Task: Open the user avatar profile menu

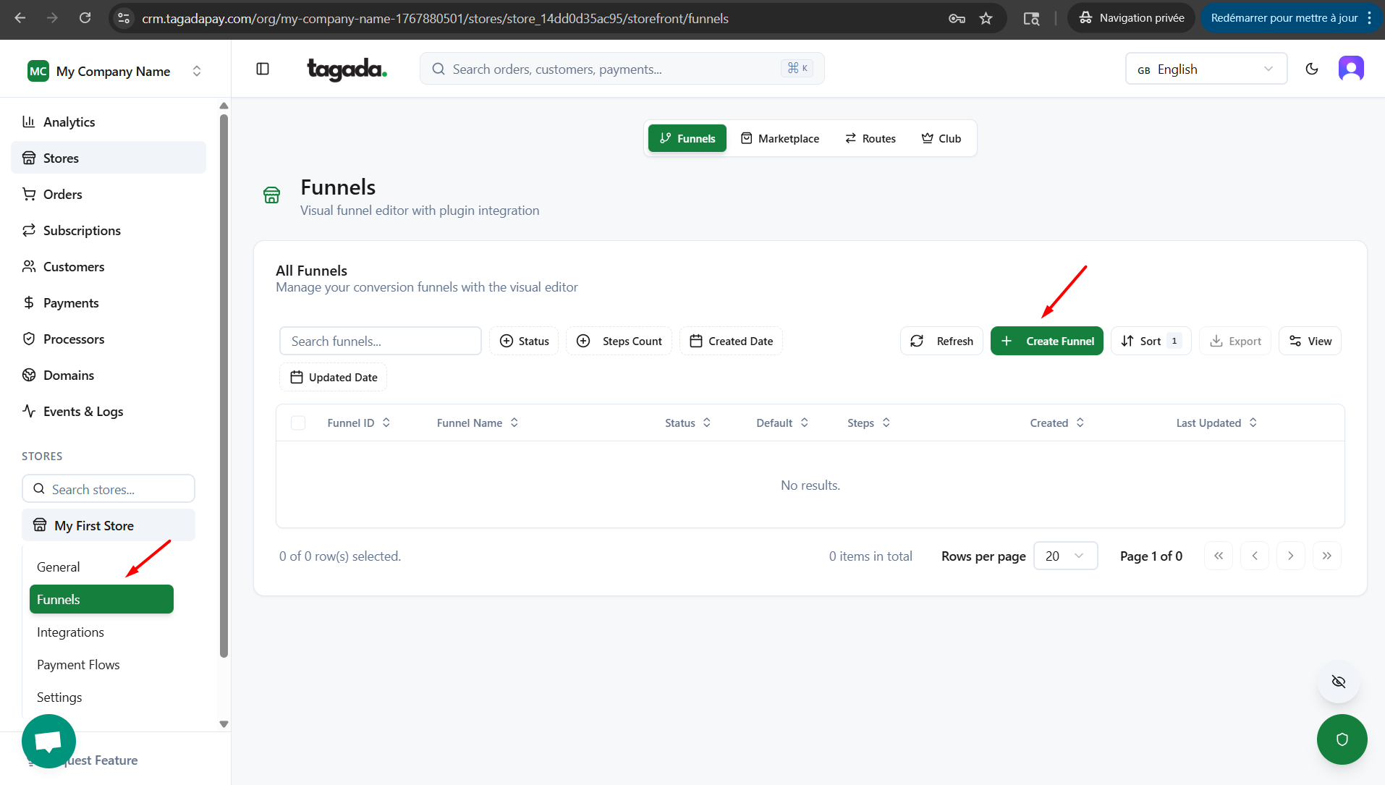Action: pos(1350,69)
